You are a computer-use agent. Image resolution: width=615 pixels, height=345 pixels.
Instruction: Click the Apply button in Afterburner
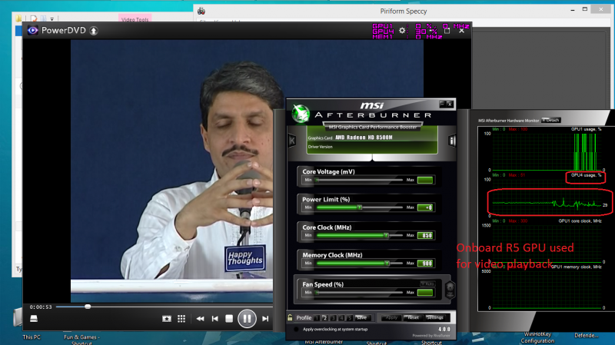click(391, 317)
